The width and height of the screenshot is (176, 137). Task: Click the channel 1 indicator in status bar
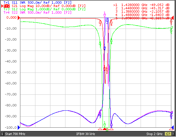pyautogui.click(x=2, y=134)
